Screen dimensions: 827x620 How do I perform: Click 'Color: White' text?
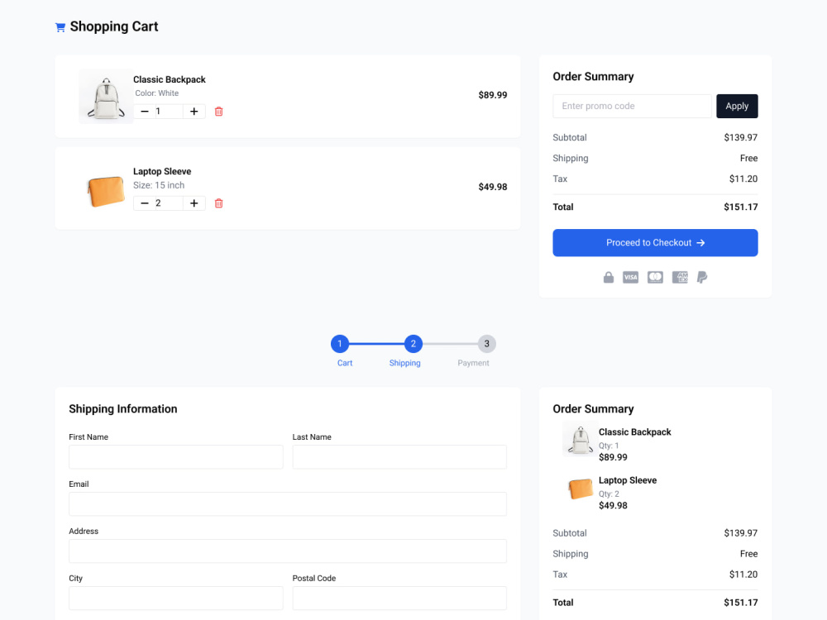[156, 93]
